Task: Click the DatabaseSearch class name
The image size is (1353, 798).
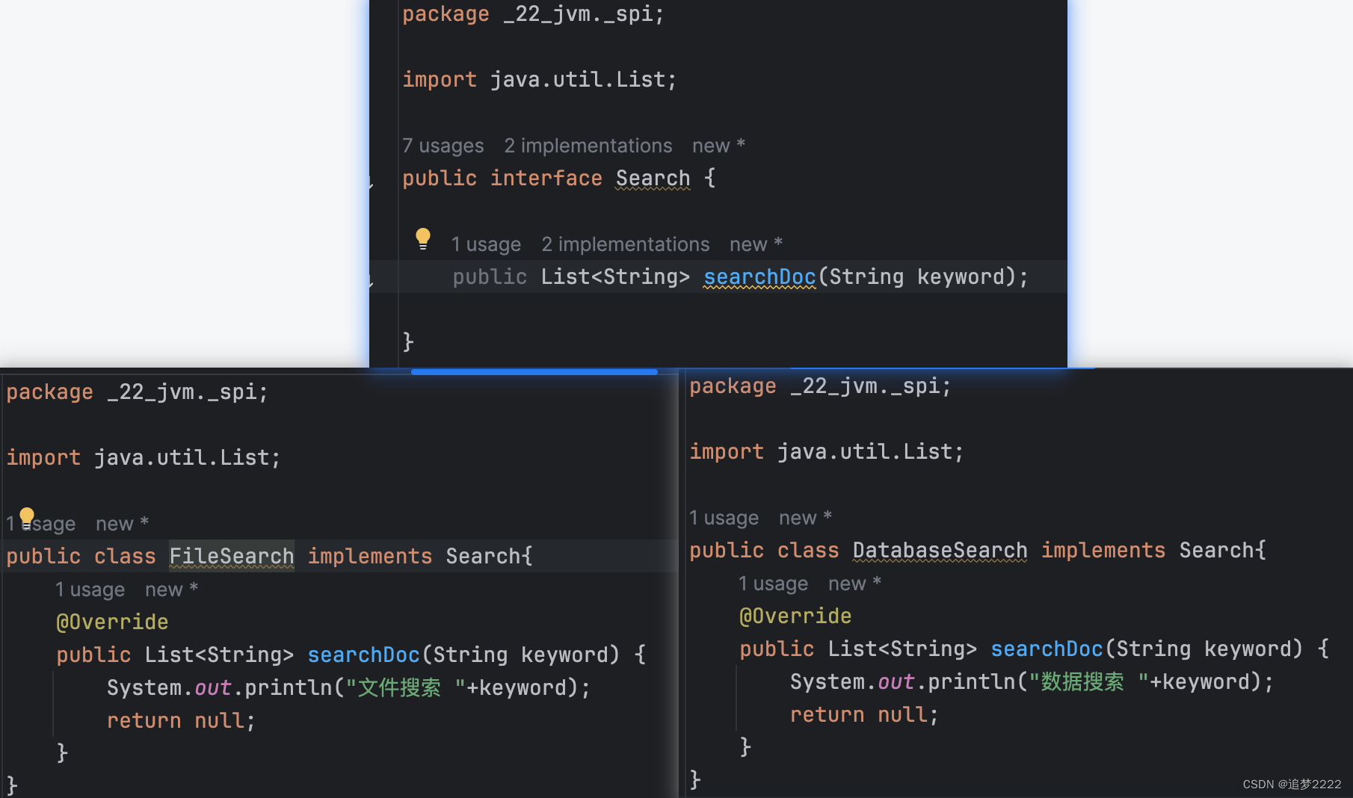Action: (940, 551)
